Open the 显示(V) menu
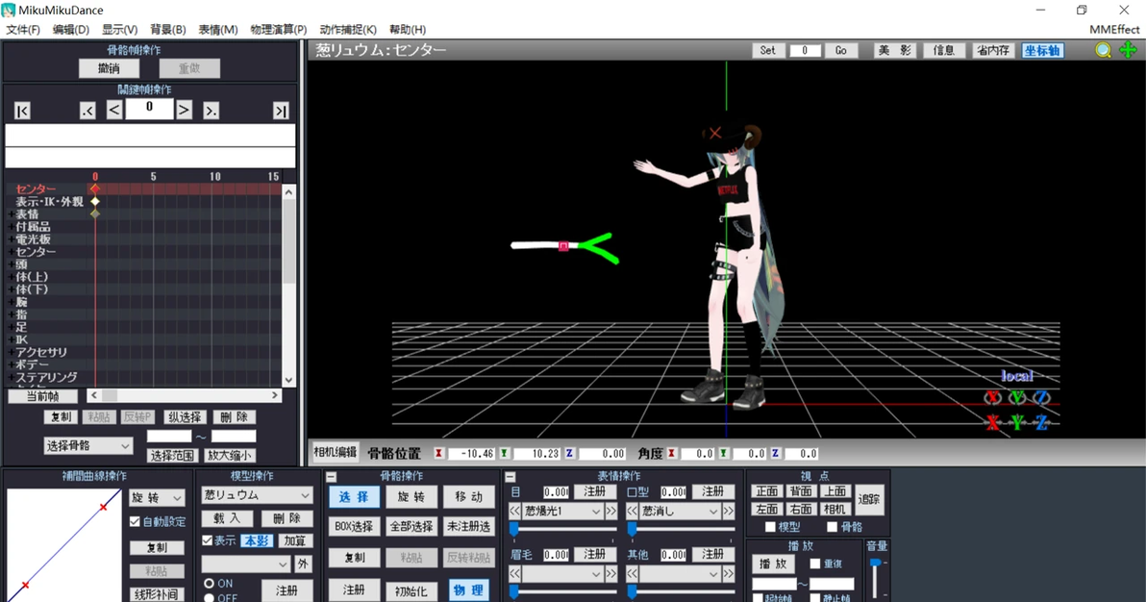The height and width of the screenshot is (602, 1146). pos(120,29)
